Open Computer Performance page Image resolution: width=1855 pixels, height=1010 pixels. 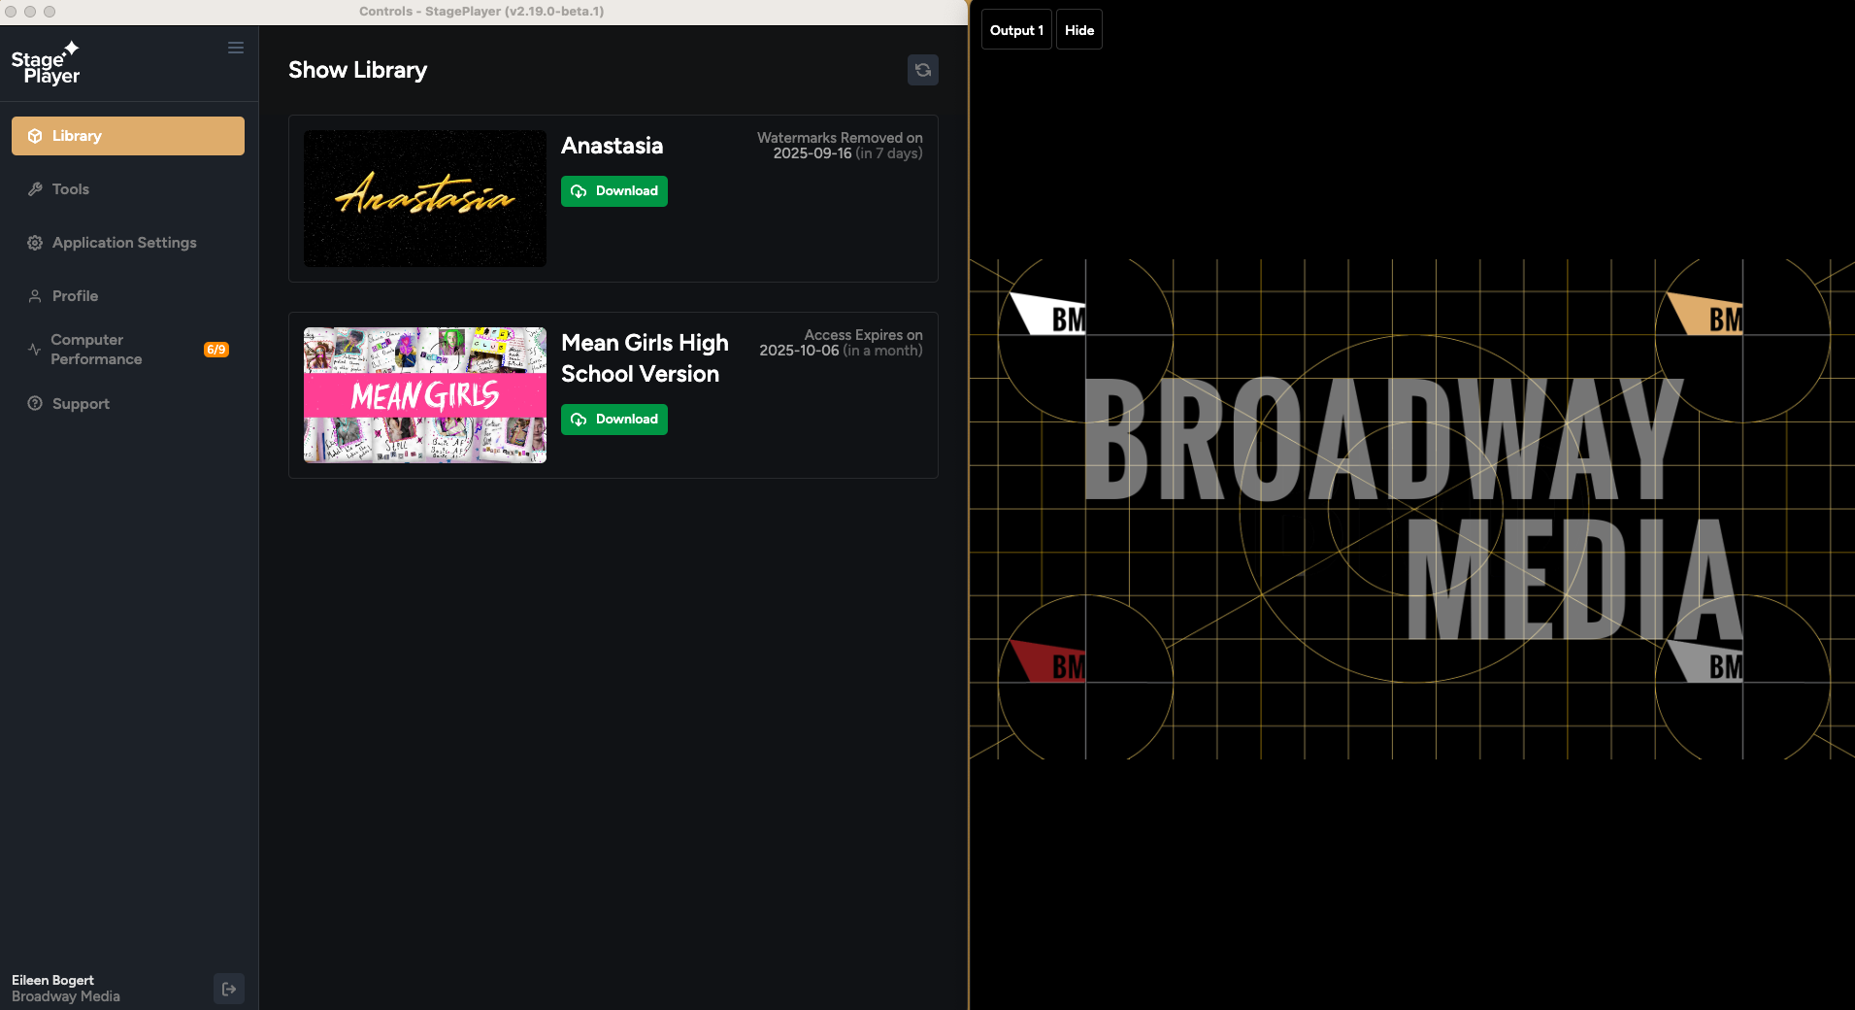pos(128,350)
